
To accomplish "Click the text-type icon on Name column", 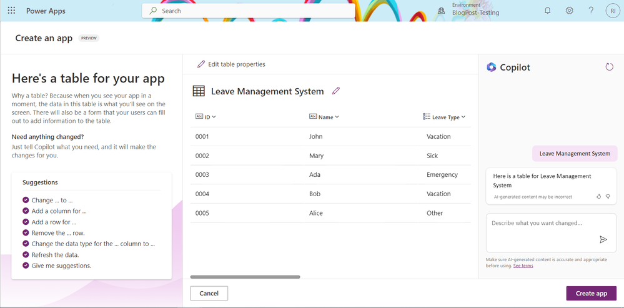I will 313,117.
